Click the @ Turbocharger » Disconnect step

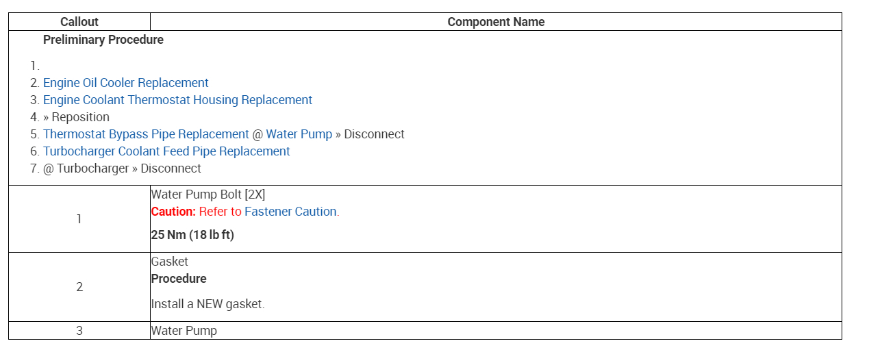pyautogui.click(x=122, y=168)
